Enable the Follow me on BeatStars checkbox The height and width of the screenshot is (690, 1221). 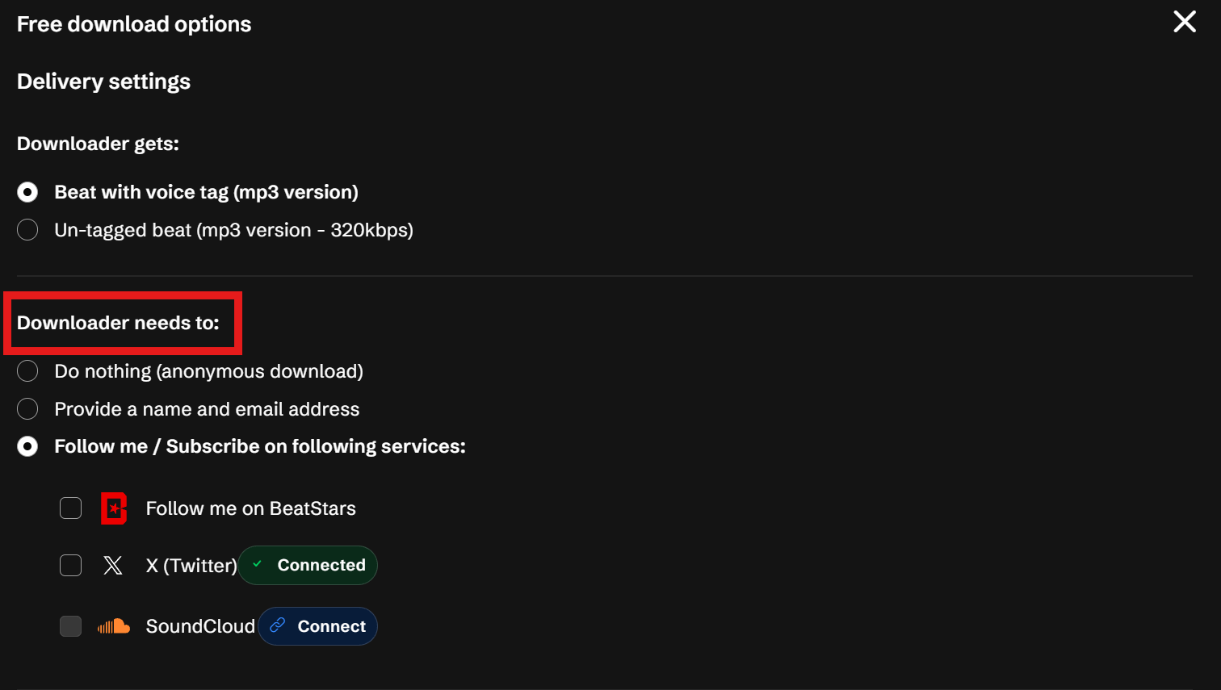pos(71,508)
